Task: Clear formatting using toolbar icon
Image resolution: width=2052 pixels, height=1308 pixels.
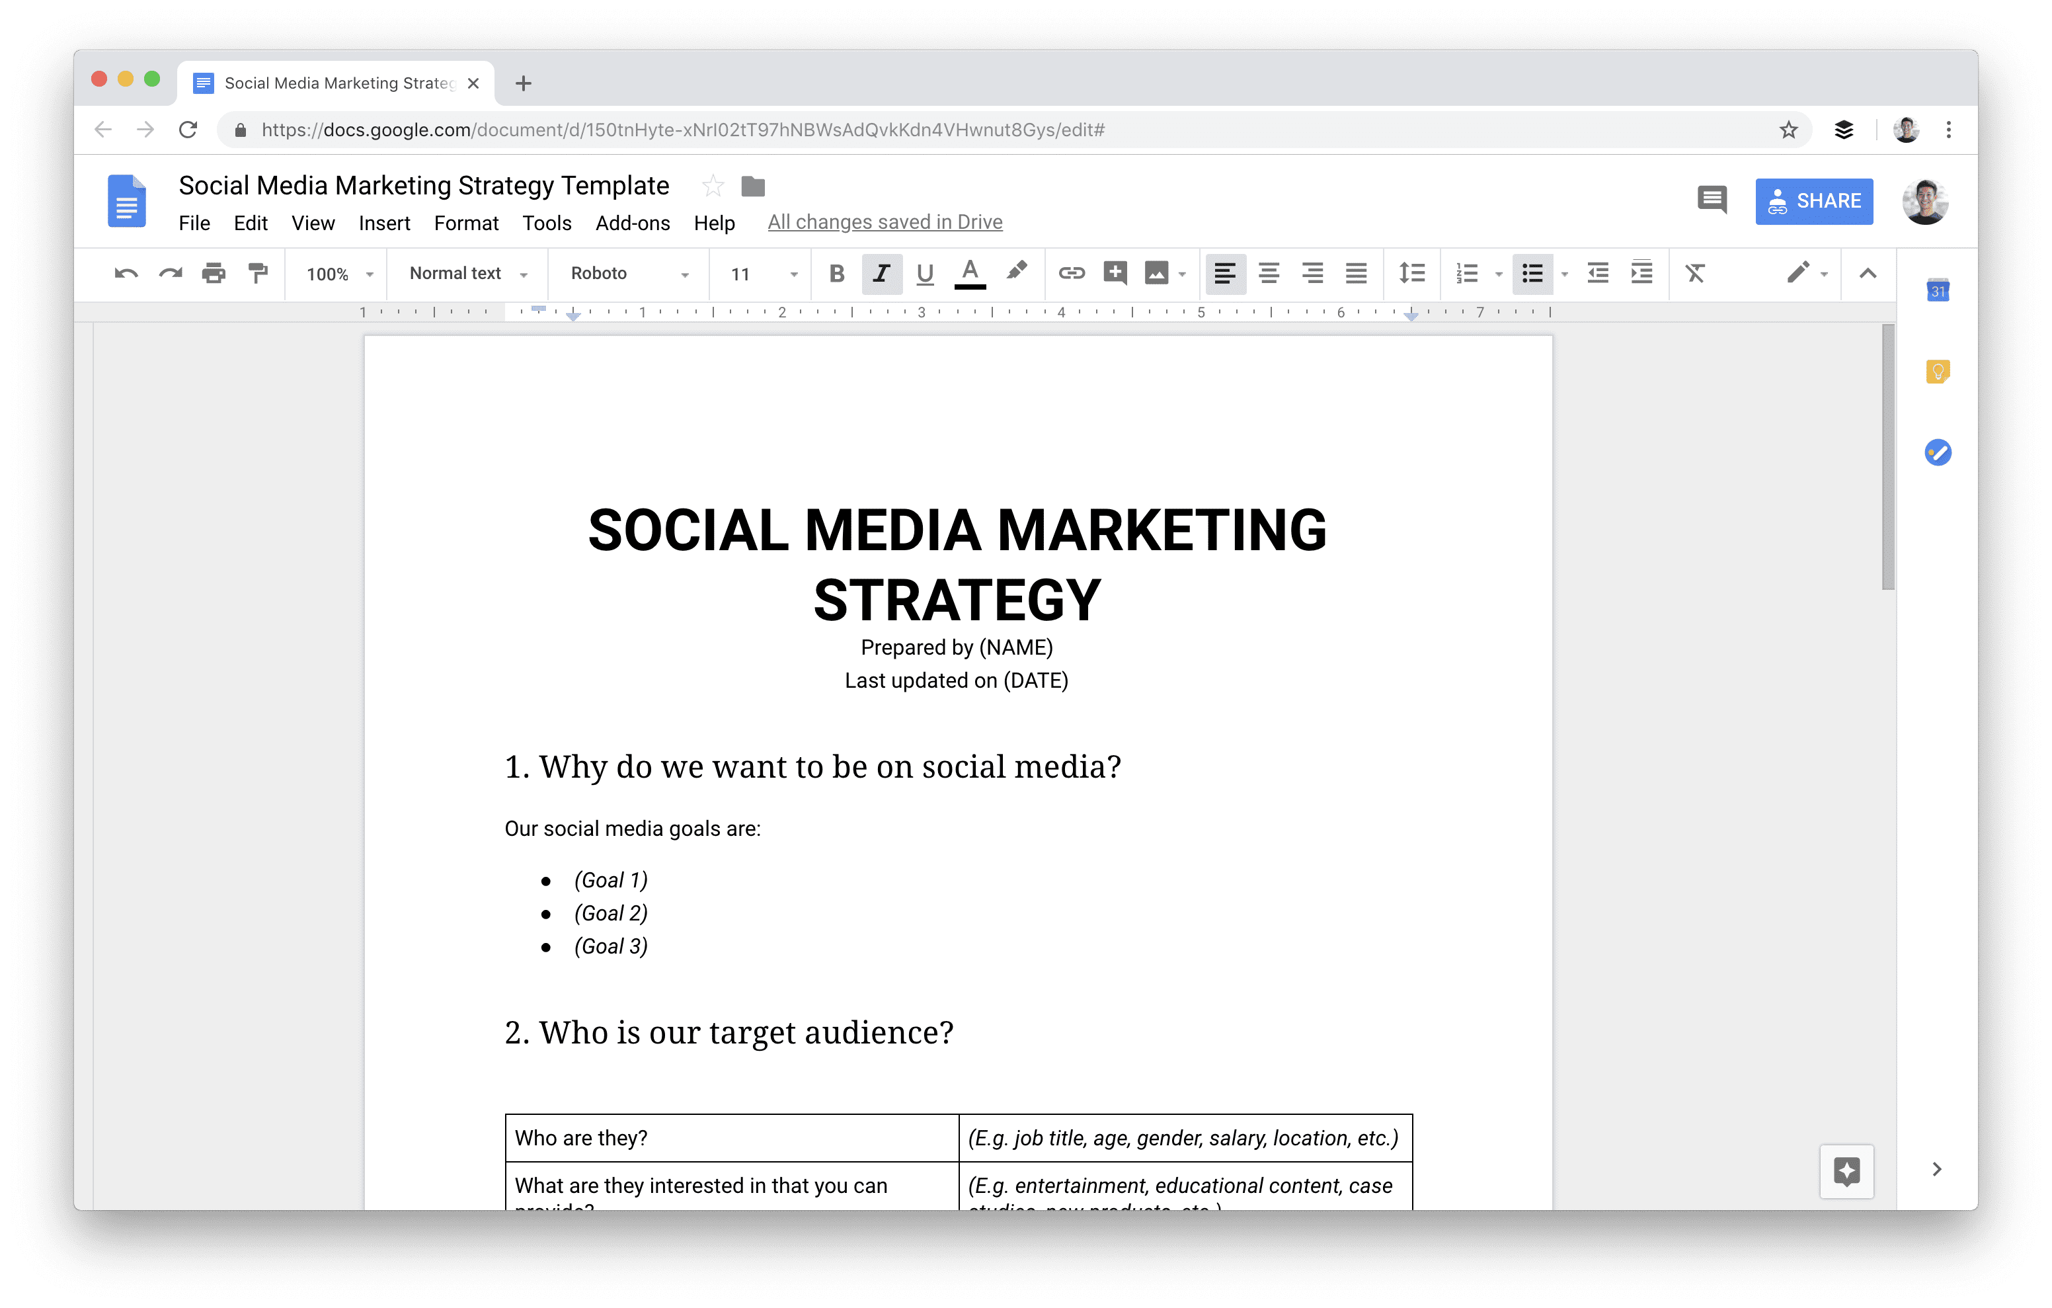Action: tap(1695, 274)
